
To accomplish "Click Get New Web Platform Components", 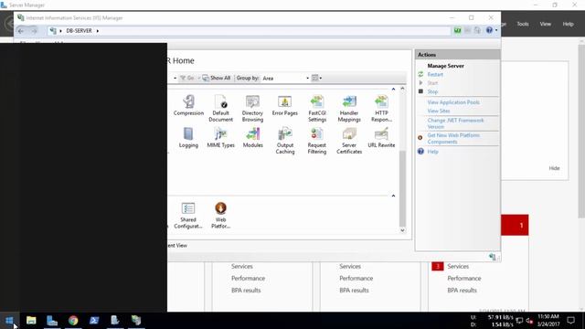I will pyautogui.click(x=453, y=138).
